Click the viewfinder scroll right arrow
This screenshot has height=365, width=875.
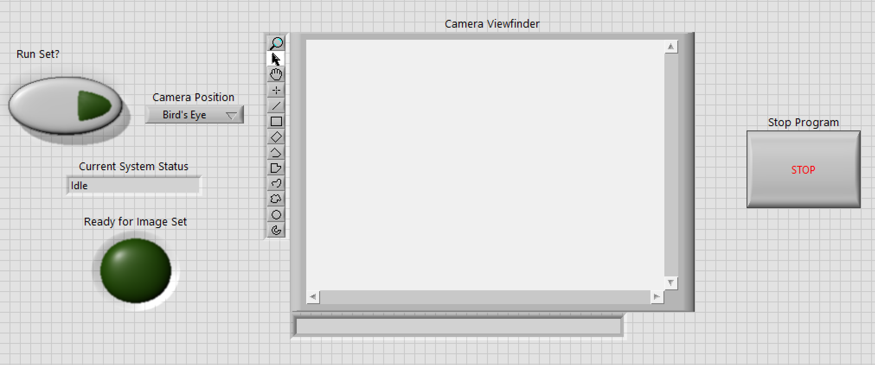(657, 297)
